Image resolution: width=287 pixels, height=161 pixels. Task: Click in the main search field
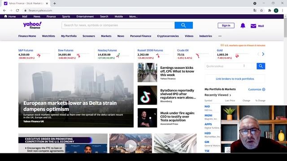tap(118, 25)
